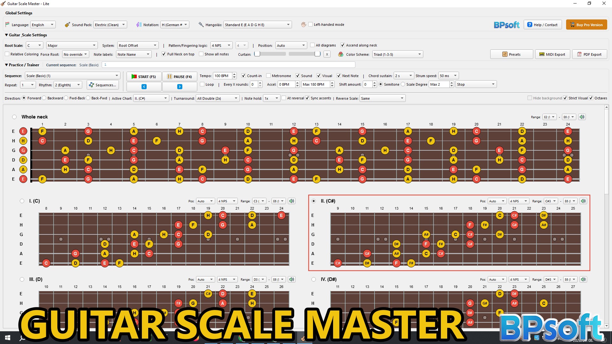Click the Color Scheme palette icon
This screenshot has width=612, height=344.
(341, 54)
